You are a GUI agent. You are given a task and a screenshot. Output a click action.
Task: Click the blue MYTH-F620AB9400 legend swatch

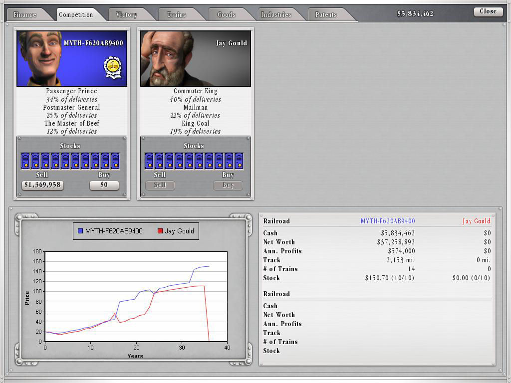coord(80,231)
